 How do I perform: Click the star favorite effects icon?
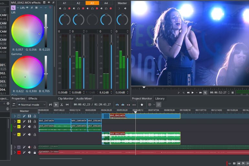coord(142,105)
